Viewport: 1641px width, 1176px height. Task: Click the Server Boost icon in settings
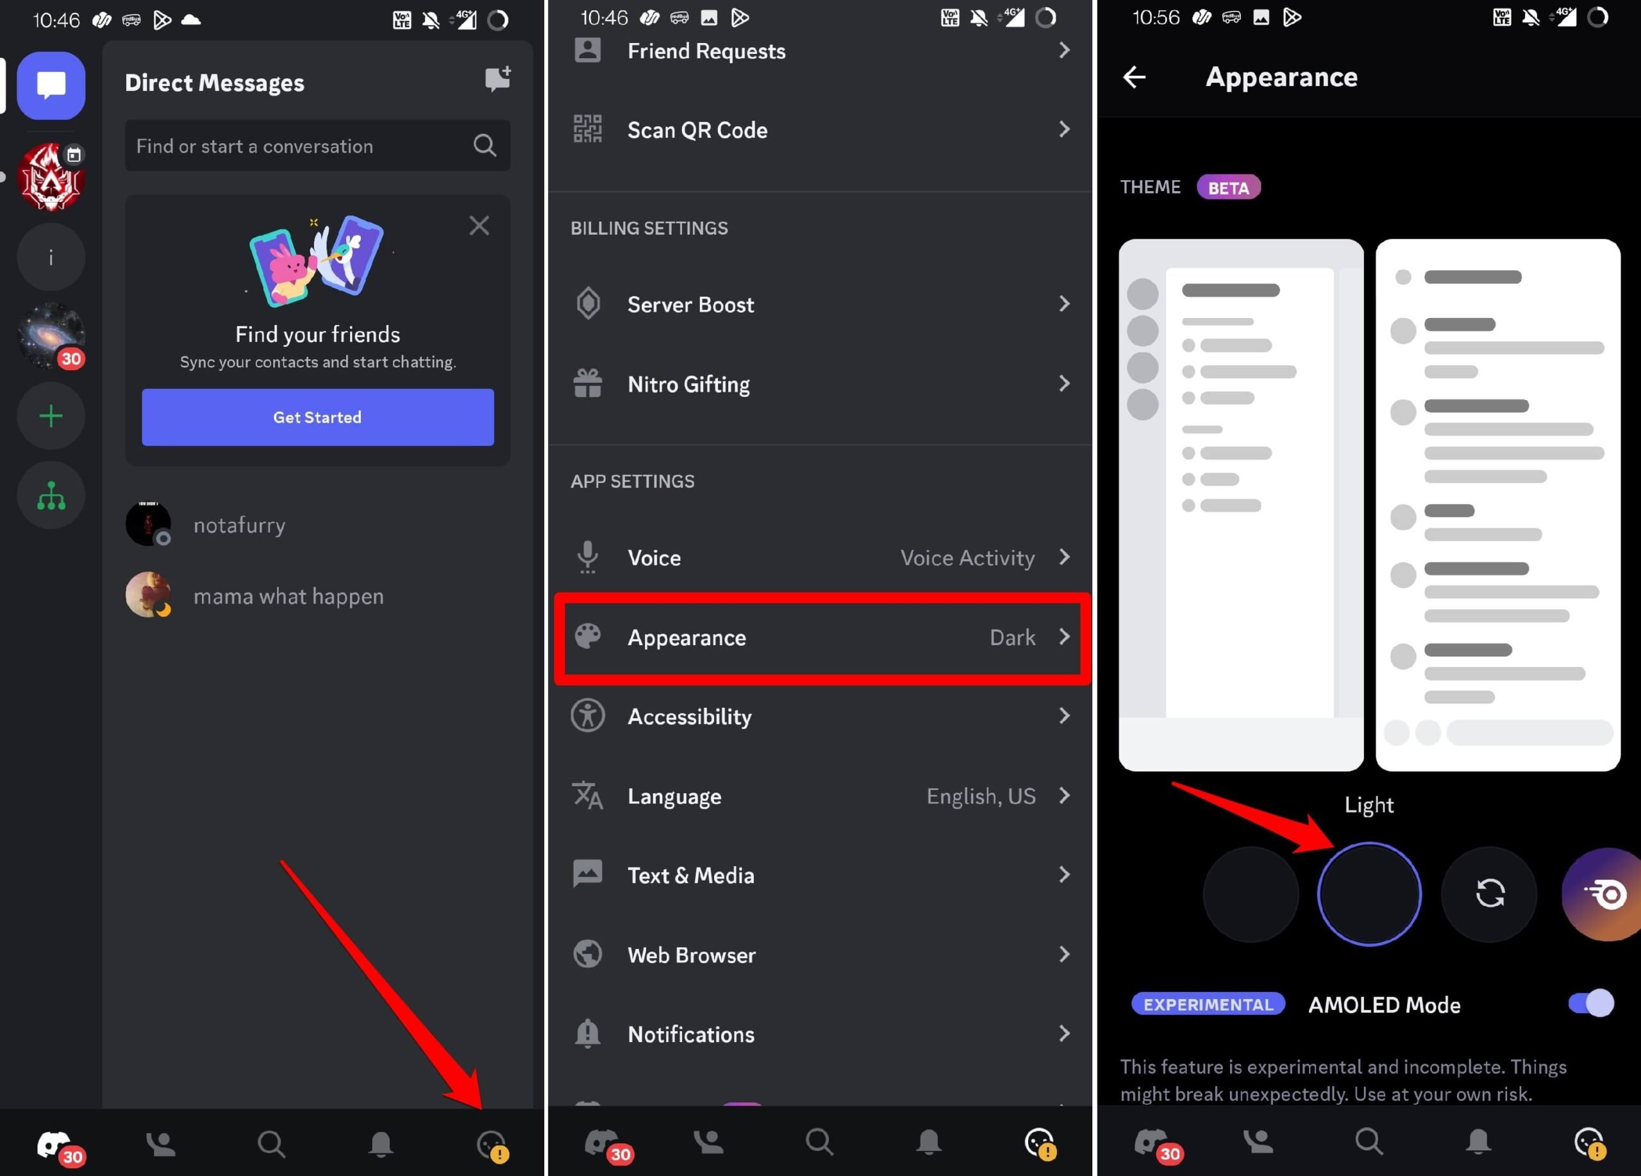(x=589, y=303)
